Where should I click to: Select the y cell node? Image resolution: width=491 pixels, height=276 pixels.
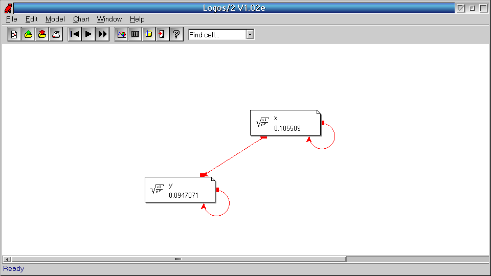(180, 190)
